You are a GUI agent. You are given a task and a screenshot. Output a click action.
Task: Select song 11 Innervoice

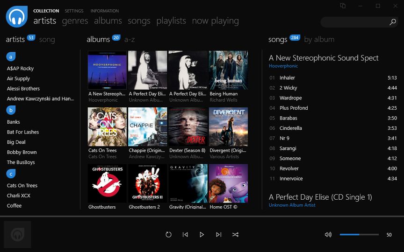pyautogui.click(x=333, y=178)
